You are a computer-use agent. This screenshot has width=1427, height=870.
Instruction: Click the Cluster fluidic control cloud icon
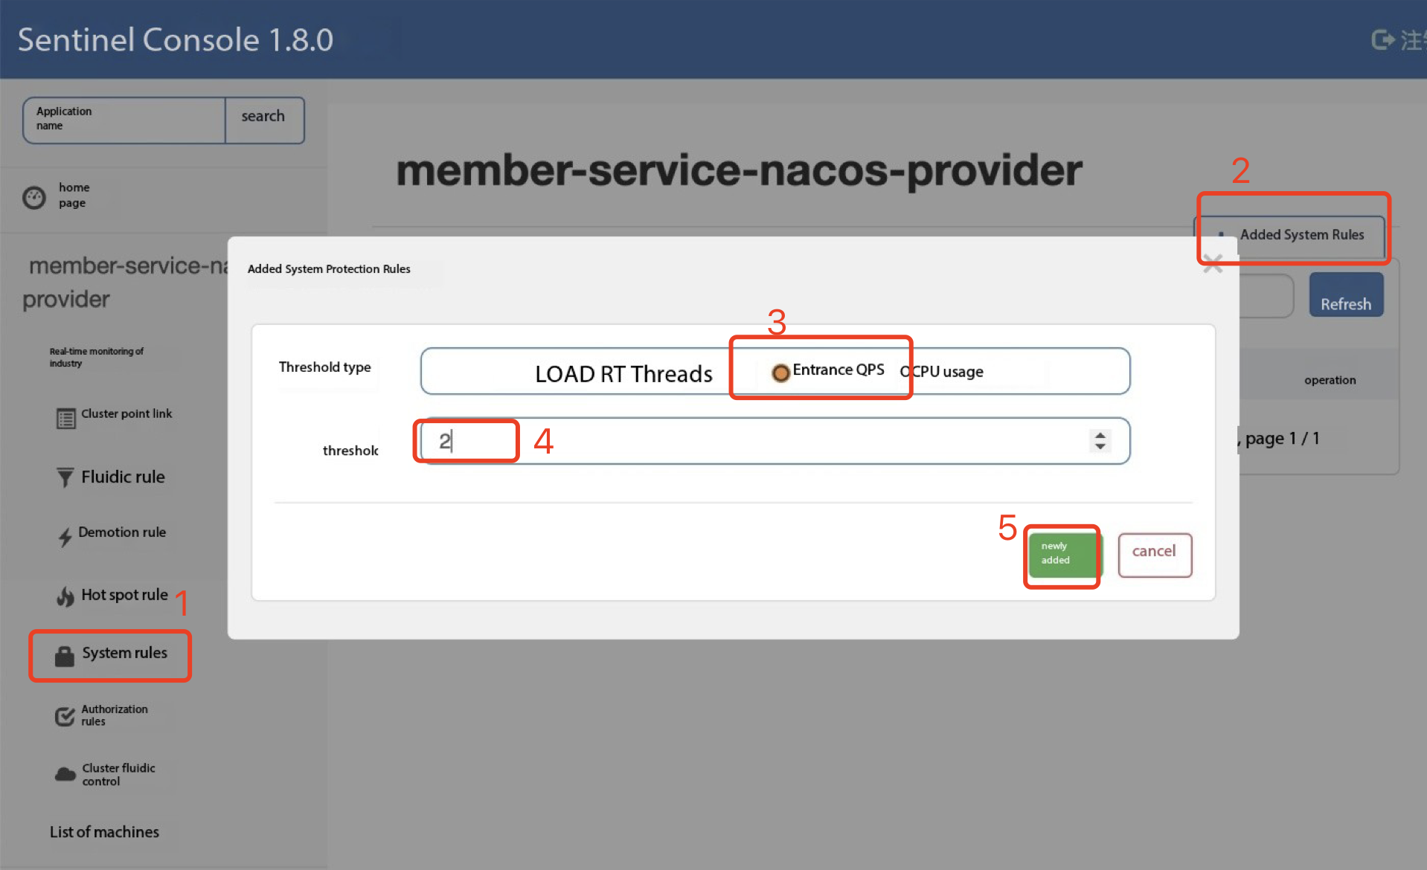(x=65, y=775)
